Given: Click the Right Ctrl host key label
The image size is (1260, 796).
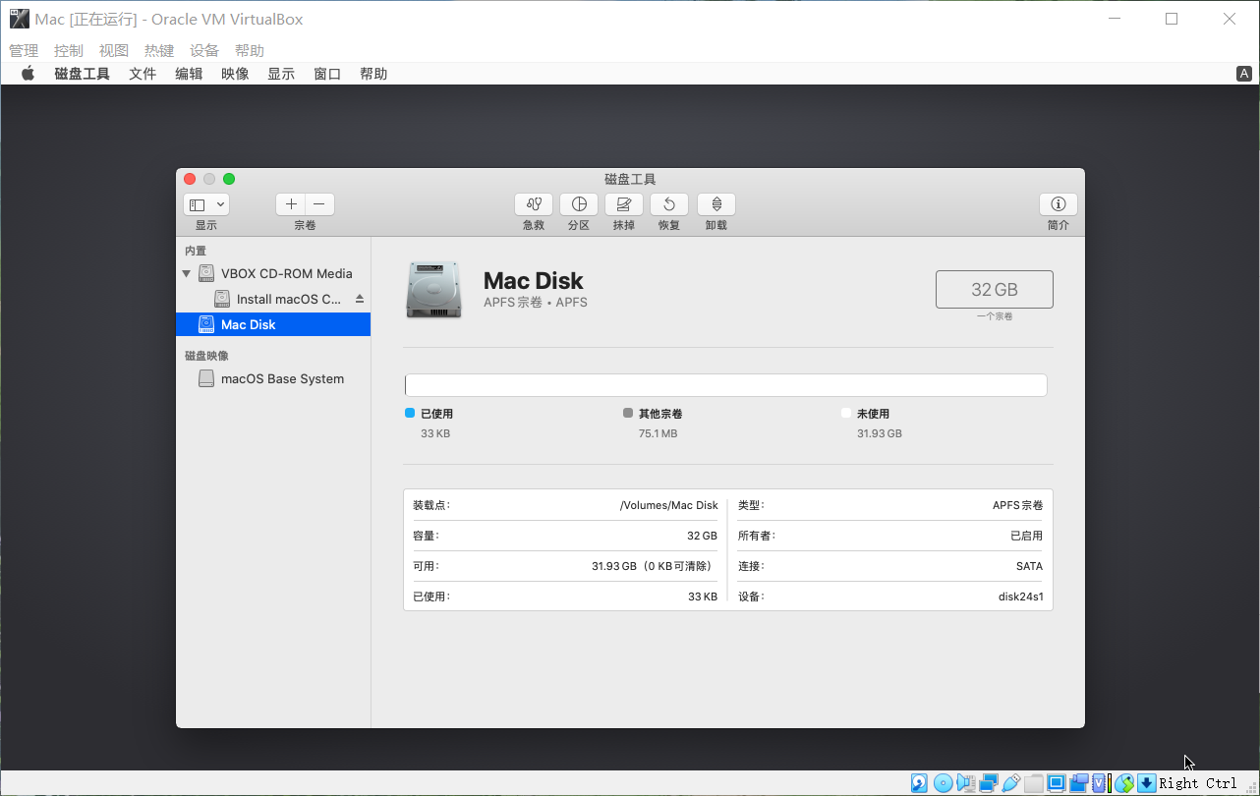Looking at the screenshot, I should pyautogui.click(x=1198, y=783).
